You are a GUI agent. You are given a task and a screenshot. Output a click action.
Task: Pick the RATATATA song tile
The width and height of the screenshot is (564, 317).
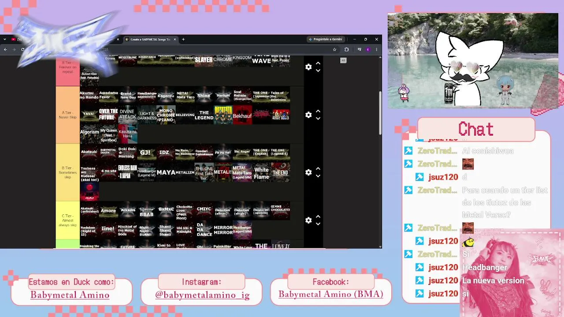(223, 115)
